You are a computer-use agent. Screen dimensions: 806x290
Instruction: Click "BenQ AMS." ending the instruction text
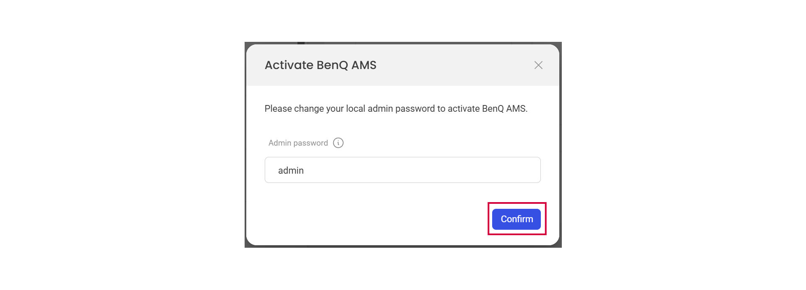[x=504, y=109]
